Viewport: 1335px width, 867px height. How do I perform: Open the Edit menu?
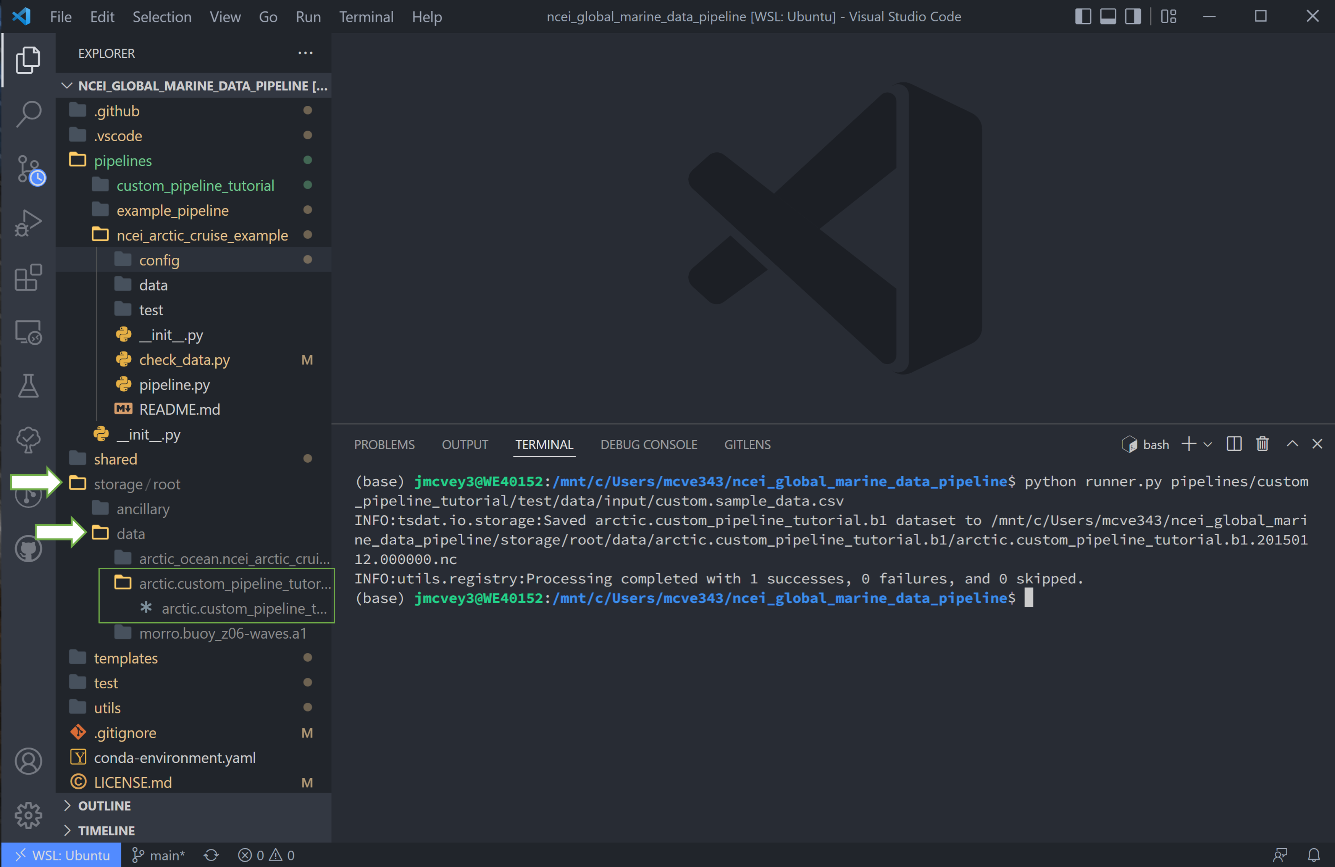tap(102, 17)
